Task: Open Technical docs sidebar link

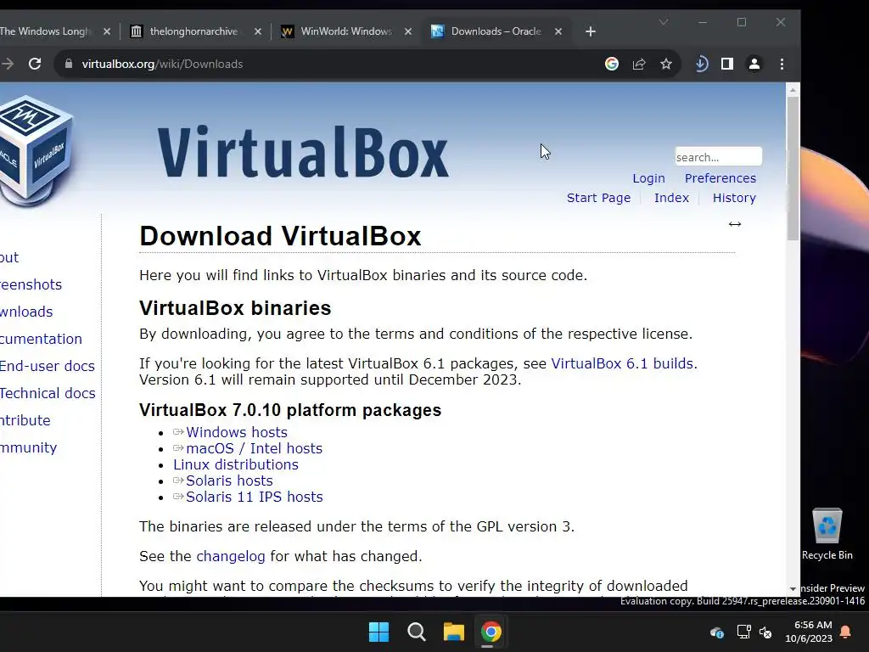Action: 48,393
